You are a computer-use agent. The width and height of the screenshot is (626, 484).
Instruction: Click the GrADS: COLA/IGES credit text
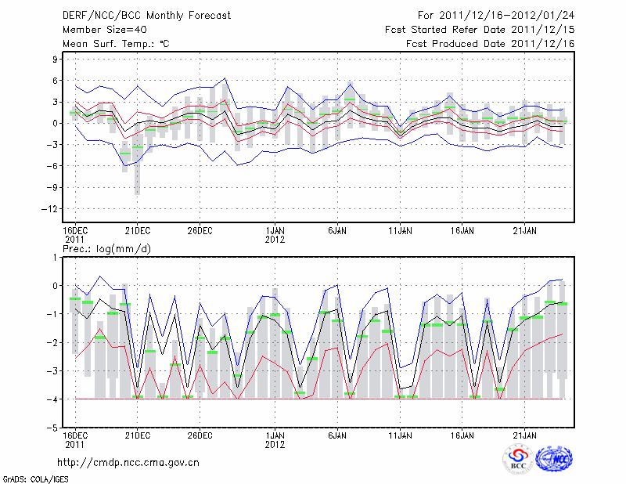pyautogui.click(x=30, y=478)
